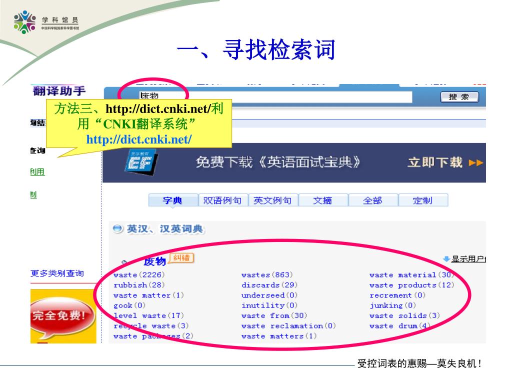Click 免费下载《英语面试宝典》 banner text
The image size is (512, 384).
pyautogui.click(x=278, y=162)
